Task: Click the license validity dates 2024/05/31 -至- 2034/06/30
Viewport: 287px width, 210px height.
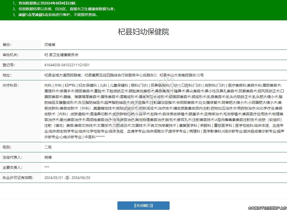Action: [x=67, y=178]
